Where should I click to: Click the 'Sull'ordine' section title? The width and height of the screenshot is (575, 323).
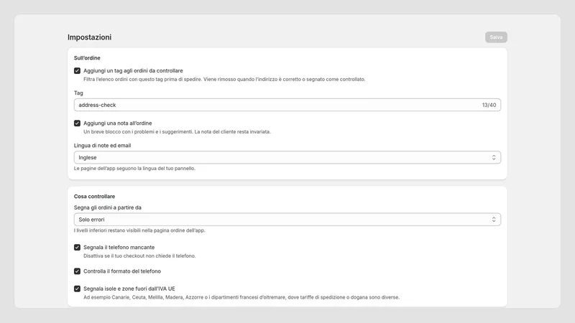pyautogui.click(x=87, y=58)
